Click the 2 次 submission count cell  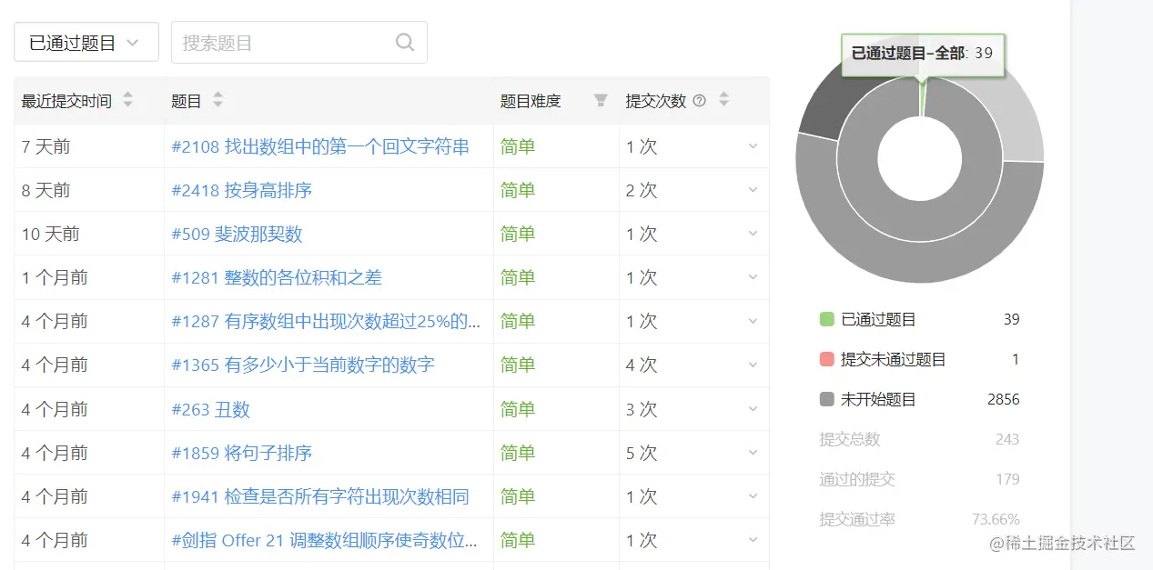tap(642, 190)
